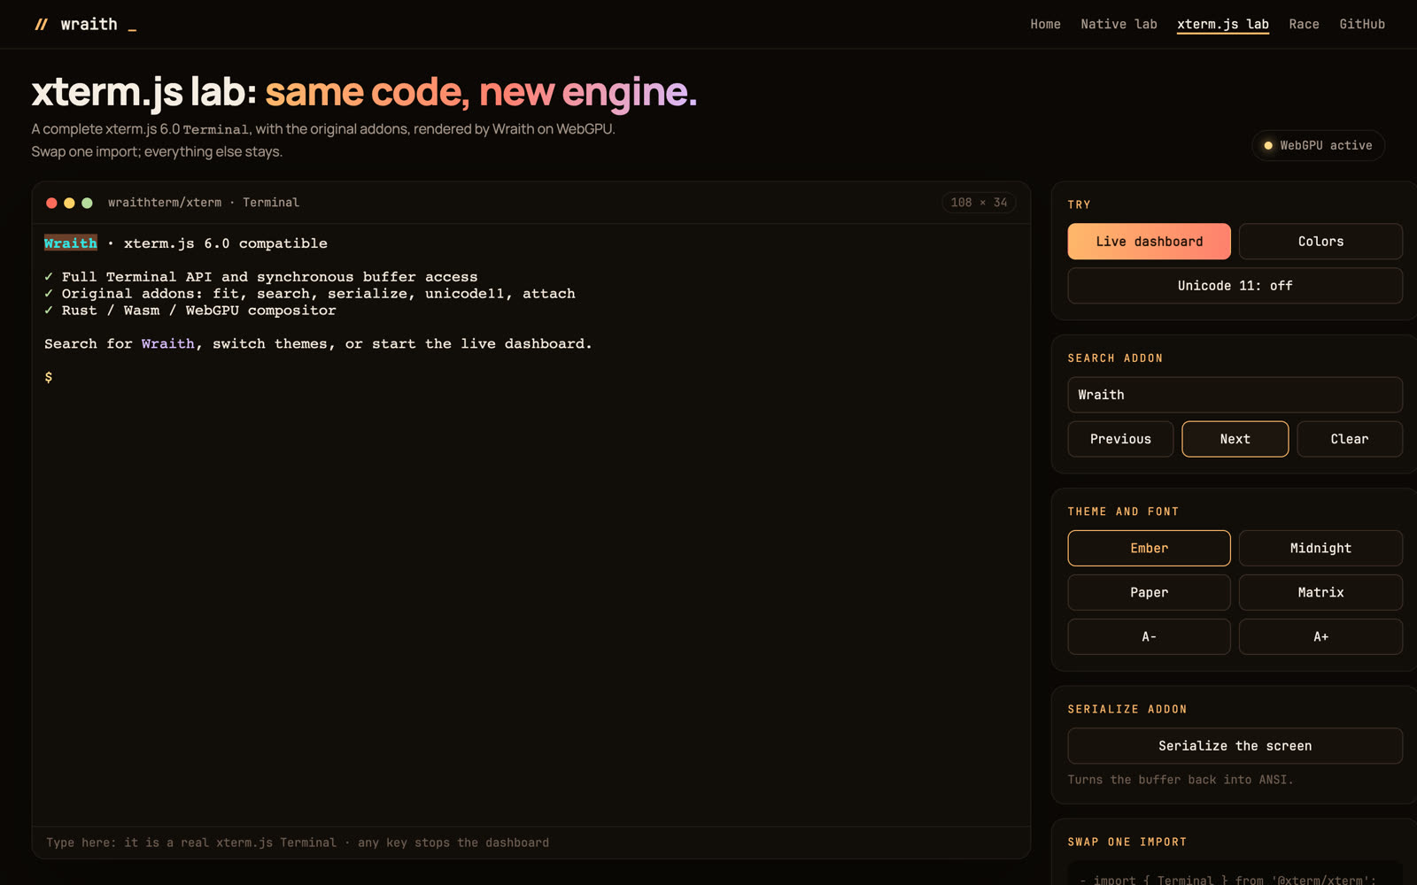Focus the search addon input with Wraith

(x=1235, y=395)
